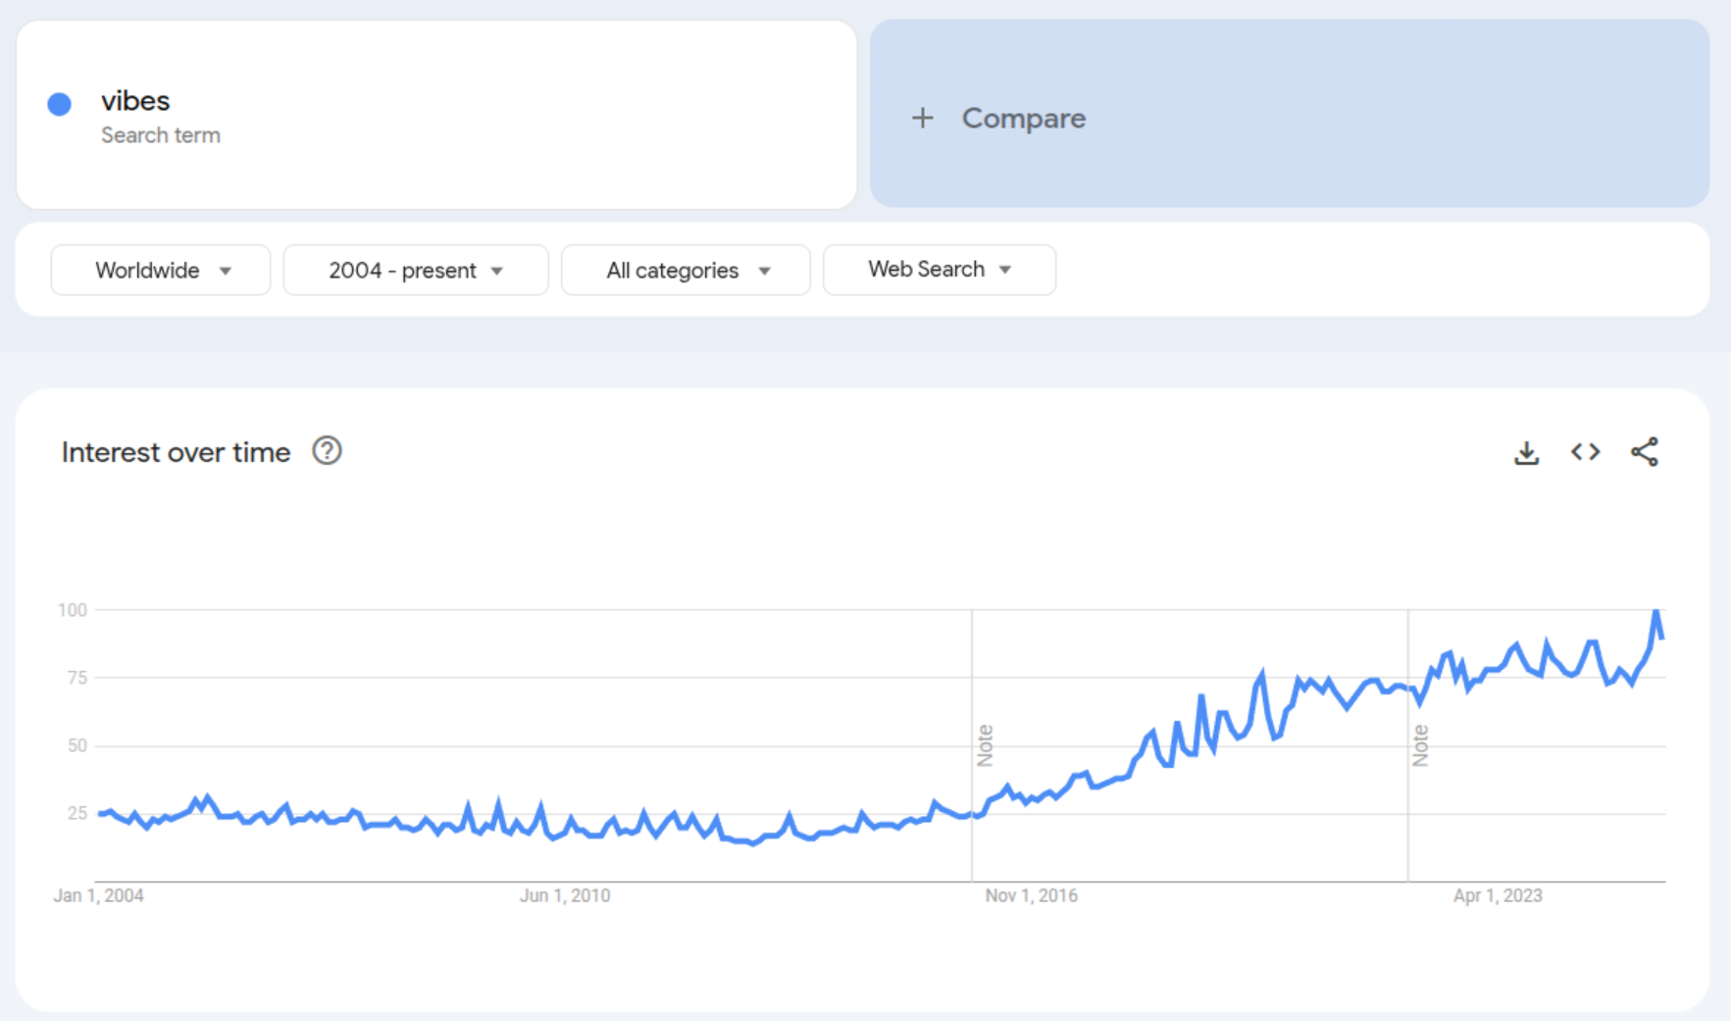
Task: Click the Apr 1, 2023 axis label
Action: tap(1498, 895)
